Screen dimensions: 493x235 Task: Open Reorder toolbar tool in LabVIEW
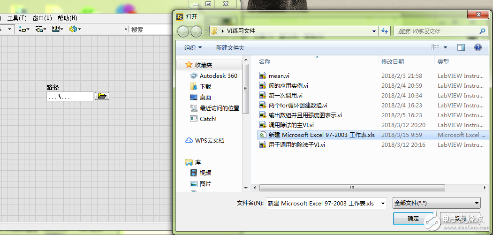(x=75, y=29)
